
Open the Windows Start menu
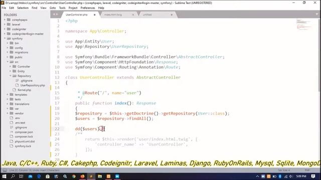pos(4,176)
